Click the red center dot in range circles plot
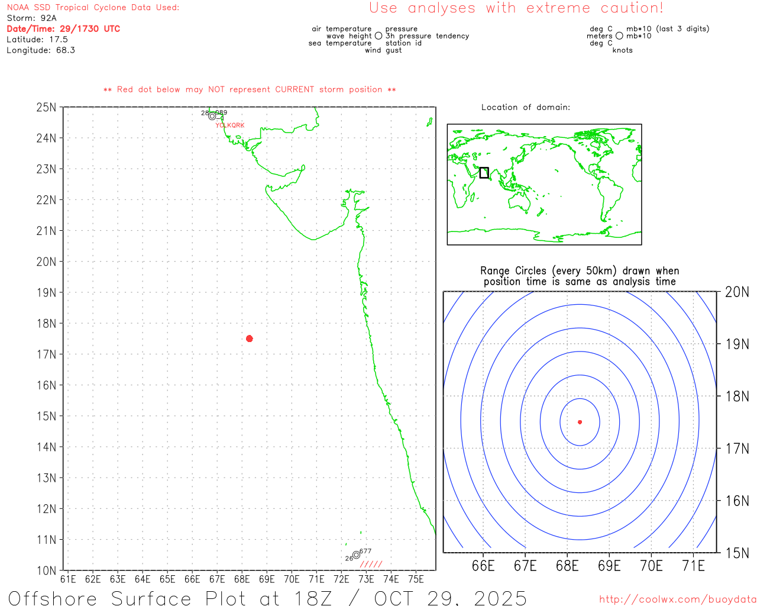Image resolution: width=757 pixels, height=606 pixels. click(580, 422)
